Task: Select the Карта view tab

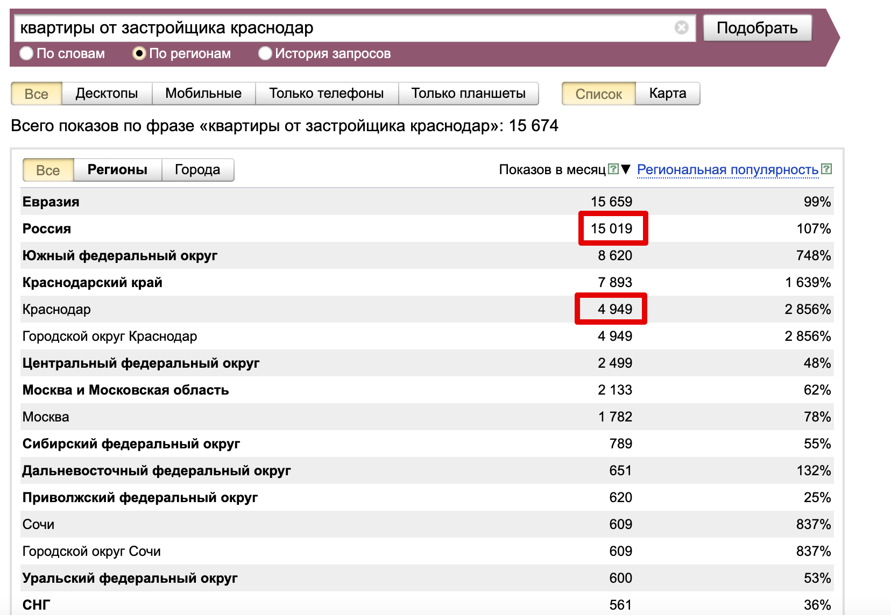Action: (x=668, y=94)
